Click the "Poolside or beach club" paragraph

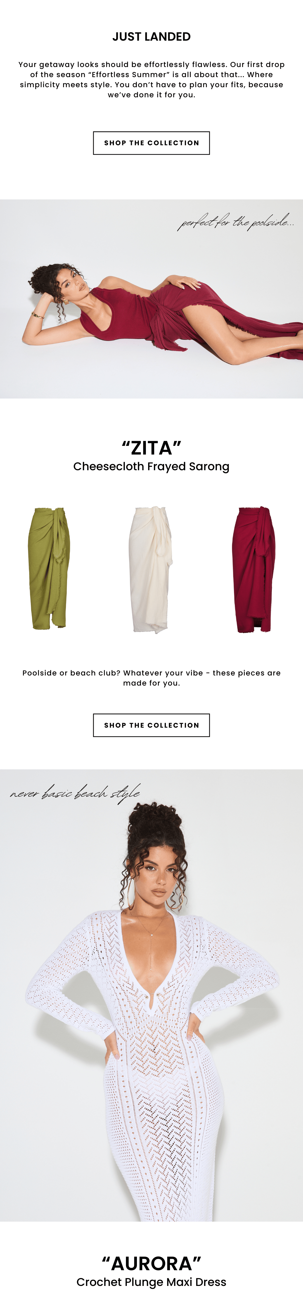(151, 678)
